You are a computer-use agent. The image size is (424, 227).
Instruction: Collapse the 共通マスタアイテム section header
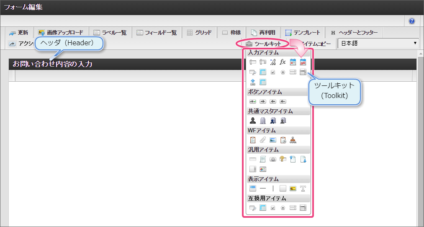pyautogui.click(x=278, y=111)
